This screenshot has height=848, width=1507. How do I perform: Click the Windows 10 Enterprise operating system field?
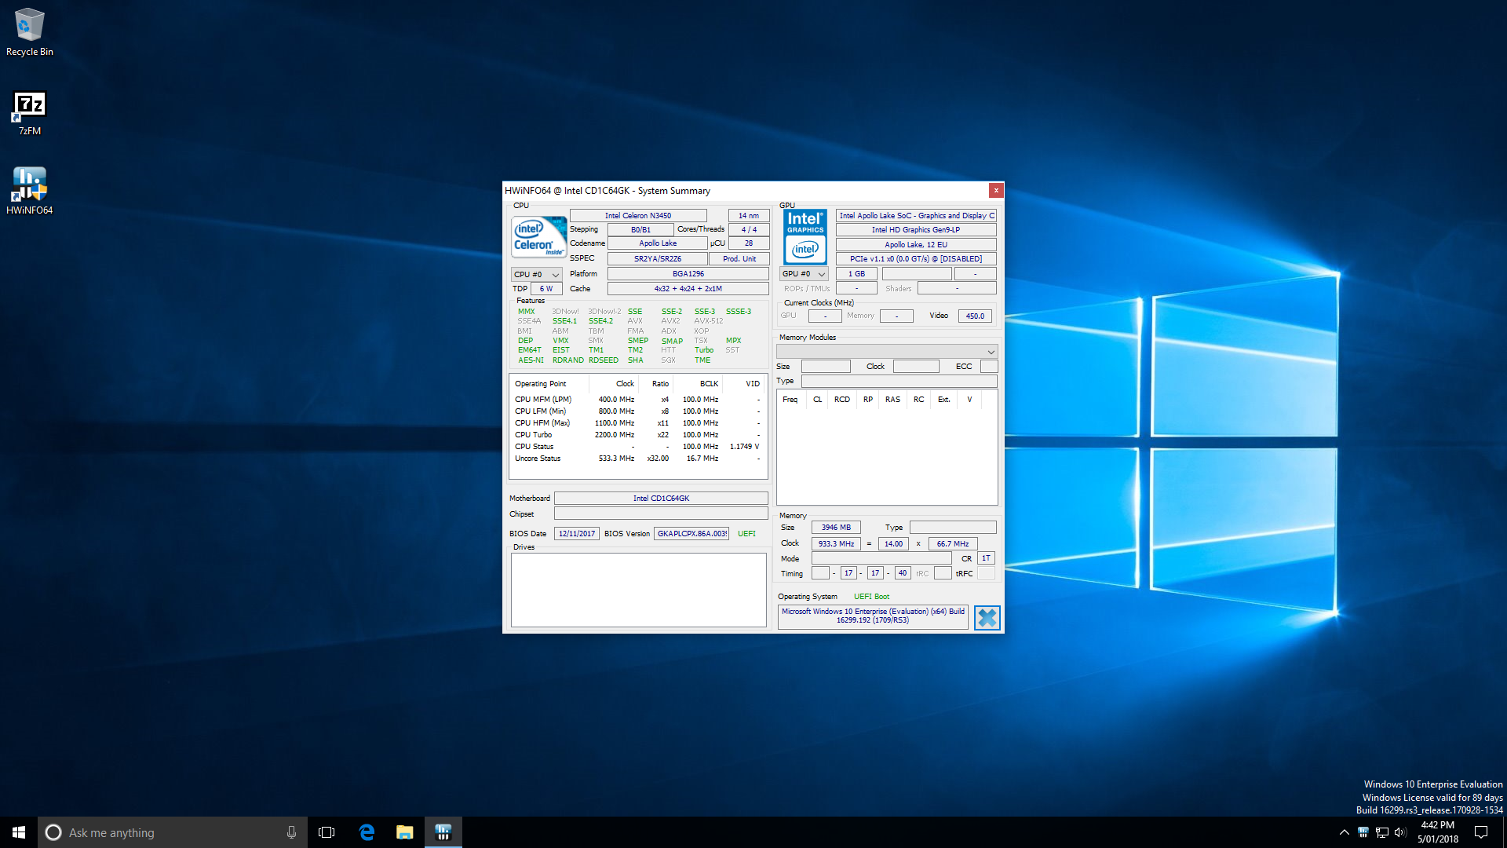(x=873, y=616)
